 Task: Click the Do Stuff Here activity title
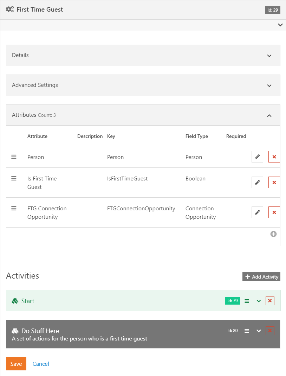[x=40, y=331]
